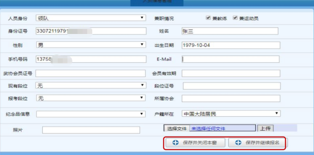Click the 武协会员证号 input box
This screenshot has height=155, width=314.
coord(90,73)
